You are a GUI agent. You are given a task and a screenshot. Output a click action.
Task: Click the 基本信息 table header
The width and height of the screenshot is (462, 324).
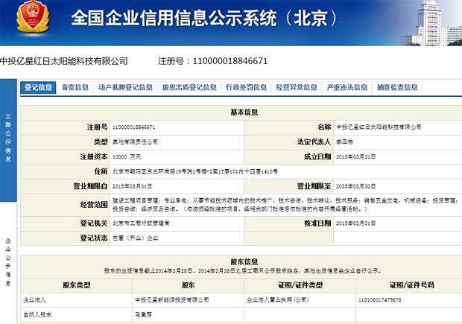[x=242, y=112]
